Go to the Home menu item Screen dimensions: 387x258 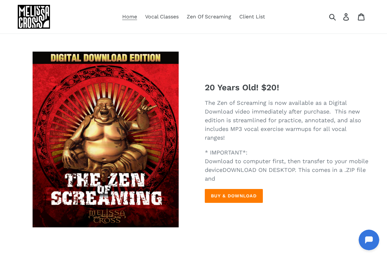coord(130,17)
